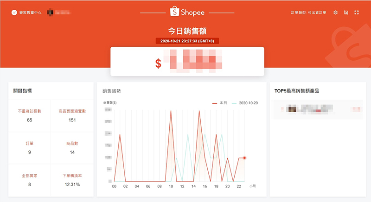Open the settings gear icon
Screen dimensions: 371x215
click(335, 13)
